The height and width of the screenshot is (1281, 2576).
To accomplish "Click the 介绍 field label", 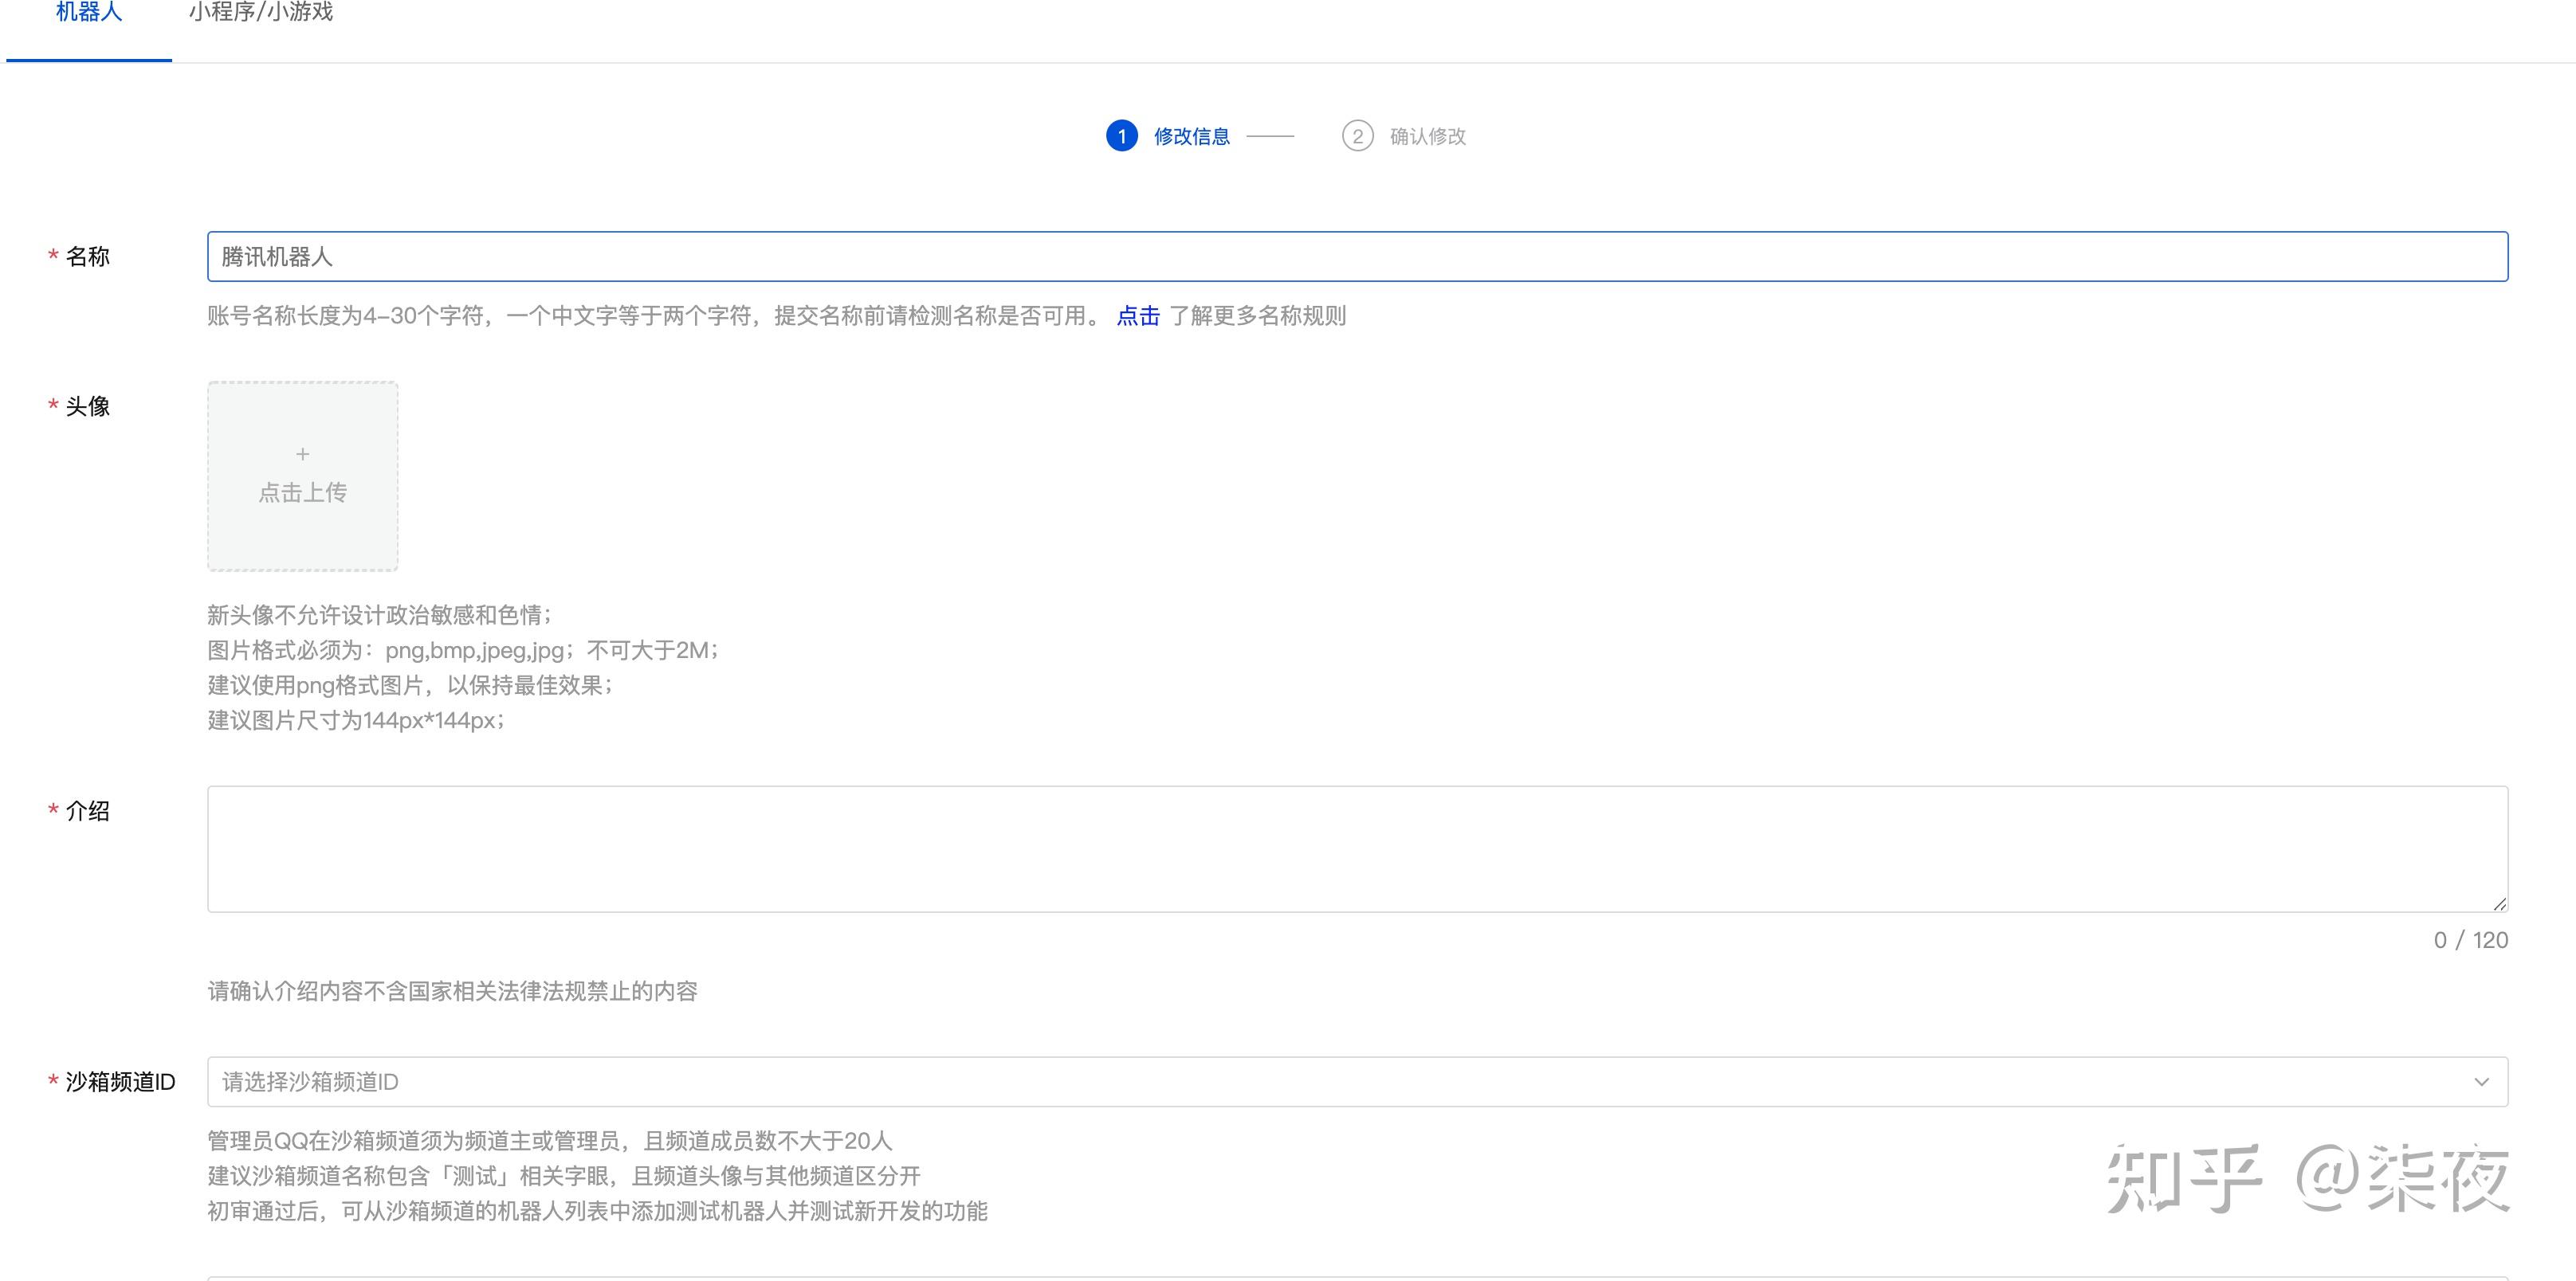I will coord(87,811).
